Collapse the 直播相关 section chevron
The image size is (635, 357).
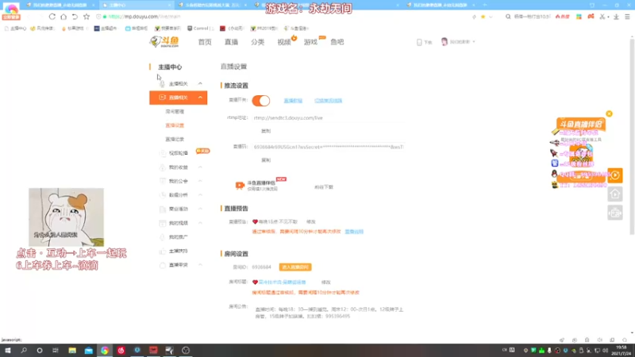coord(200,98)
